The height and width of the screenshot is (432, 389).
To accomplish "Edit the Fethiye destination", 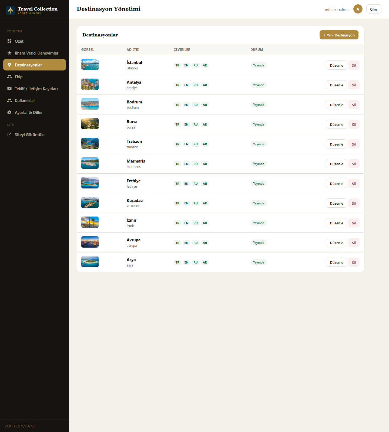I will 337,183.
